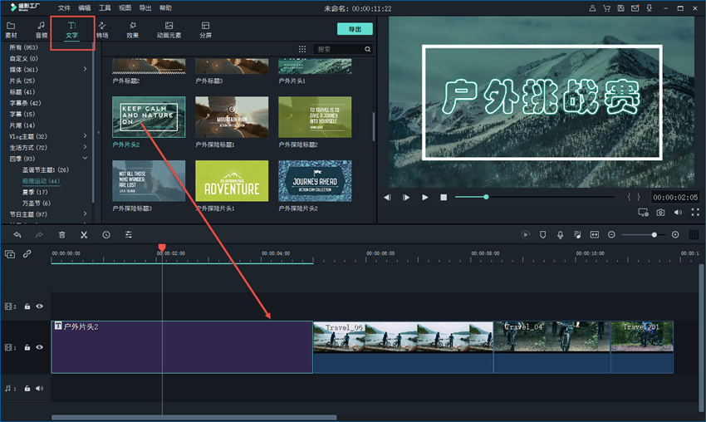The height and width of the screenshot is (422, 706).
Task: Select 字幕条 (42) category
Action: [25, 103]
